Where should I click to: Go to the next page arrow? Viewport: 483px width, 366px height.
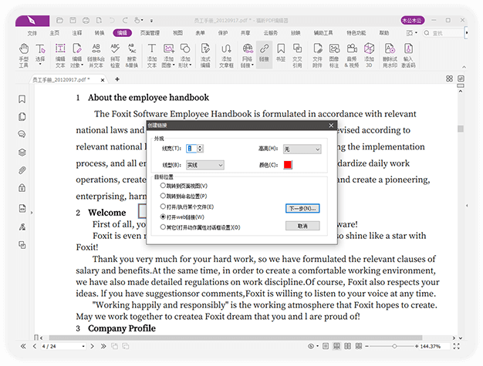point(92,346)
